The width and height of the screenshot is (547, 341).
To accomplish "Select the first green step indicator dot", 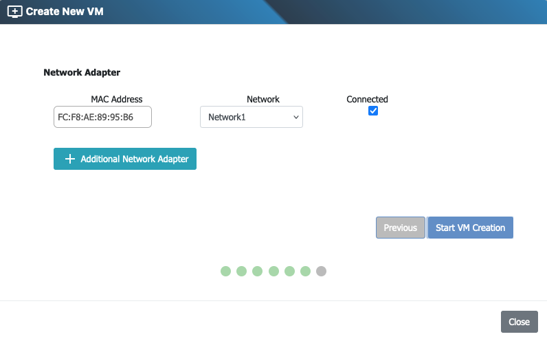I will 225,271.
